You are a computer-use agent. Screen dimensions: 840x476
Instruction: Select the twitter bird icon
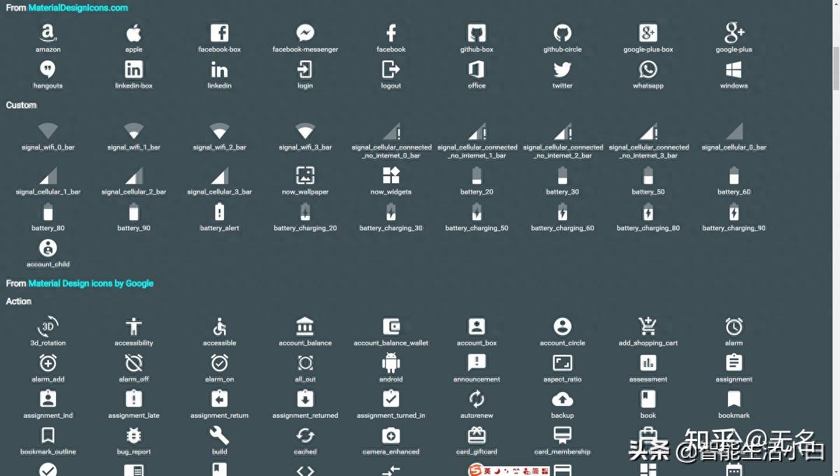point(563,69)
